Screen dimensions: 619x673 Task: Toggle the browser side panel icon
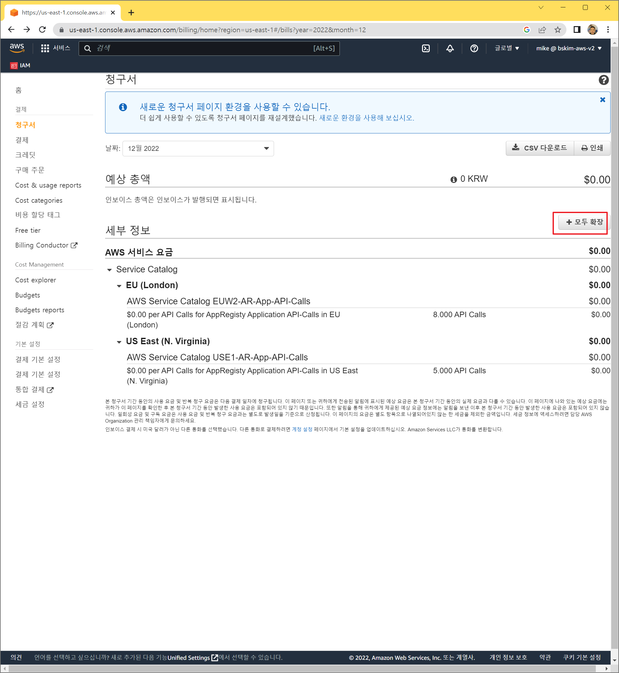pos(577,30)
